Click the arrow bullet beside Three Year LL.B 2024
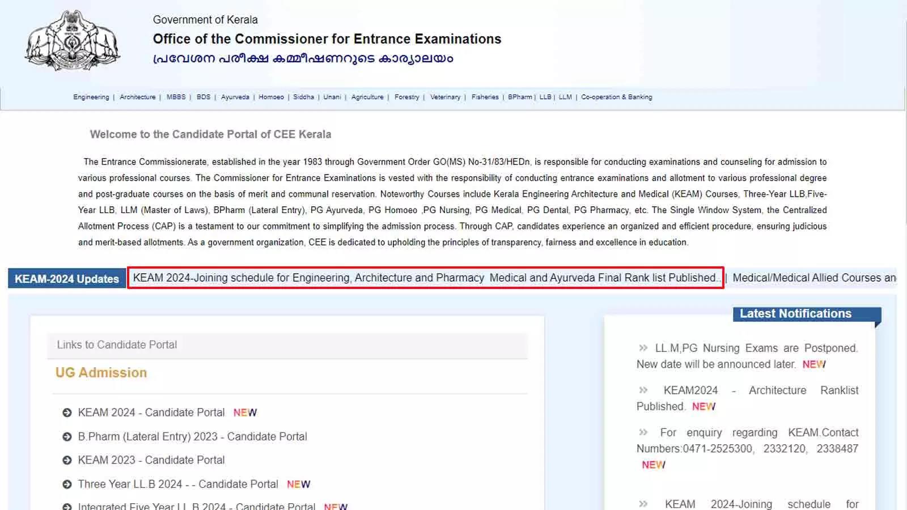This screenshot has height=510, width=907. (67, 484)
